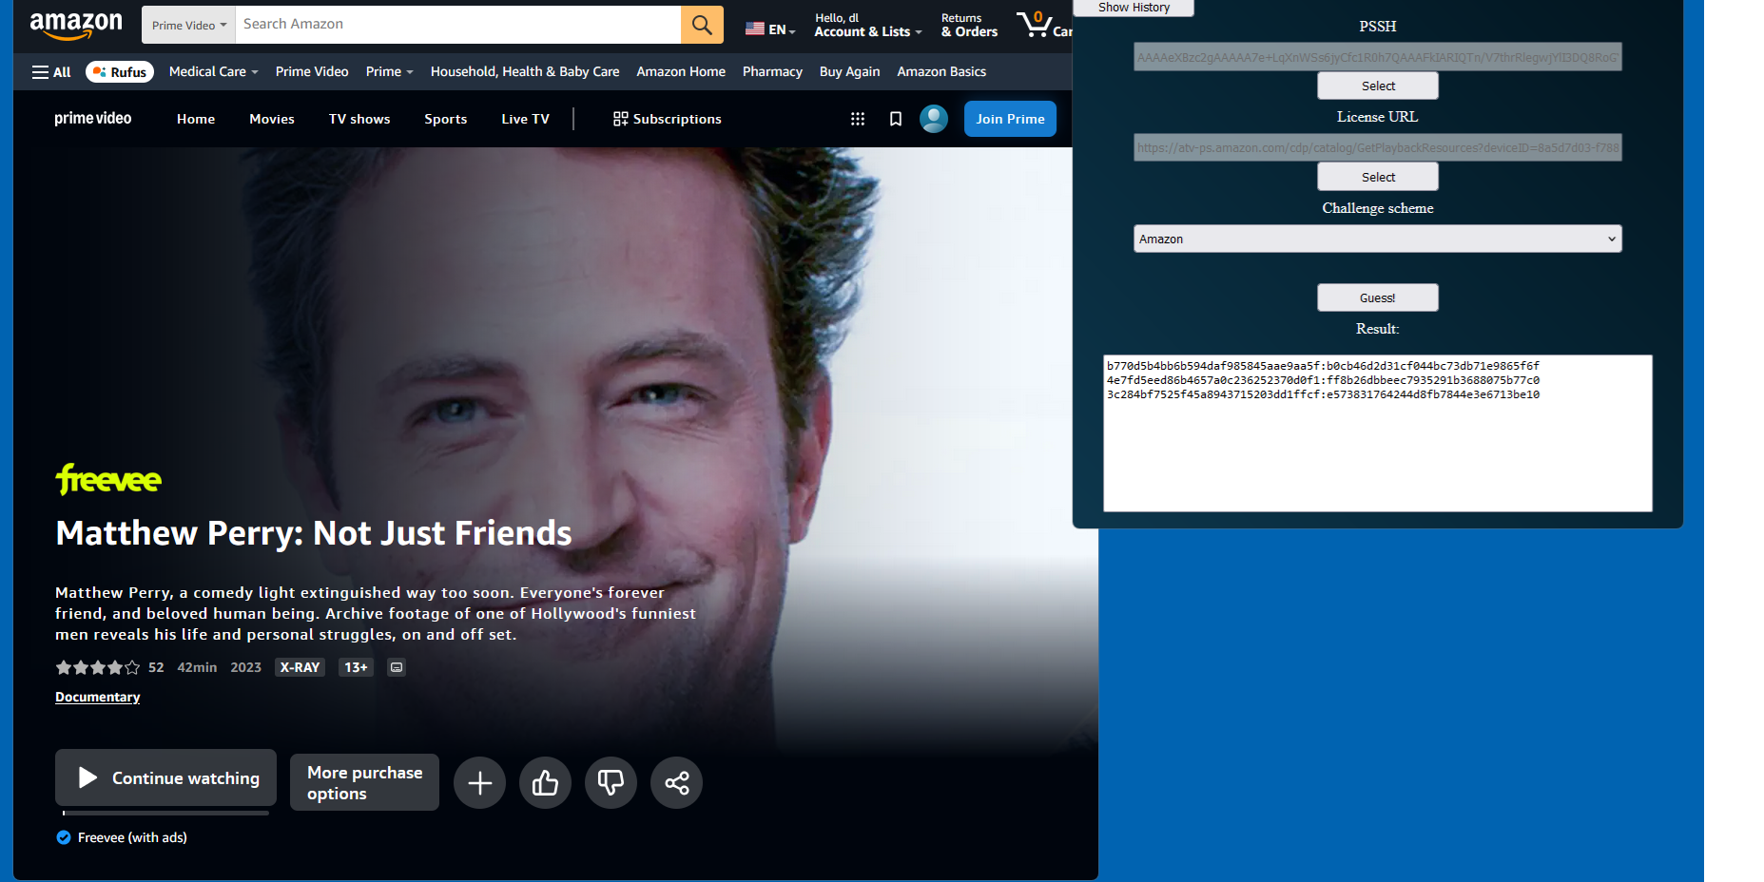Open Buy Again link
Viewport: 1764px width, 882px height.
click(x=849, y=72)
